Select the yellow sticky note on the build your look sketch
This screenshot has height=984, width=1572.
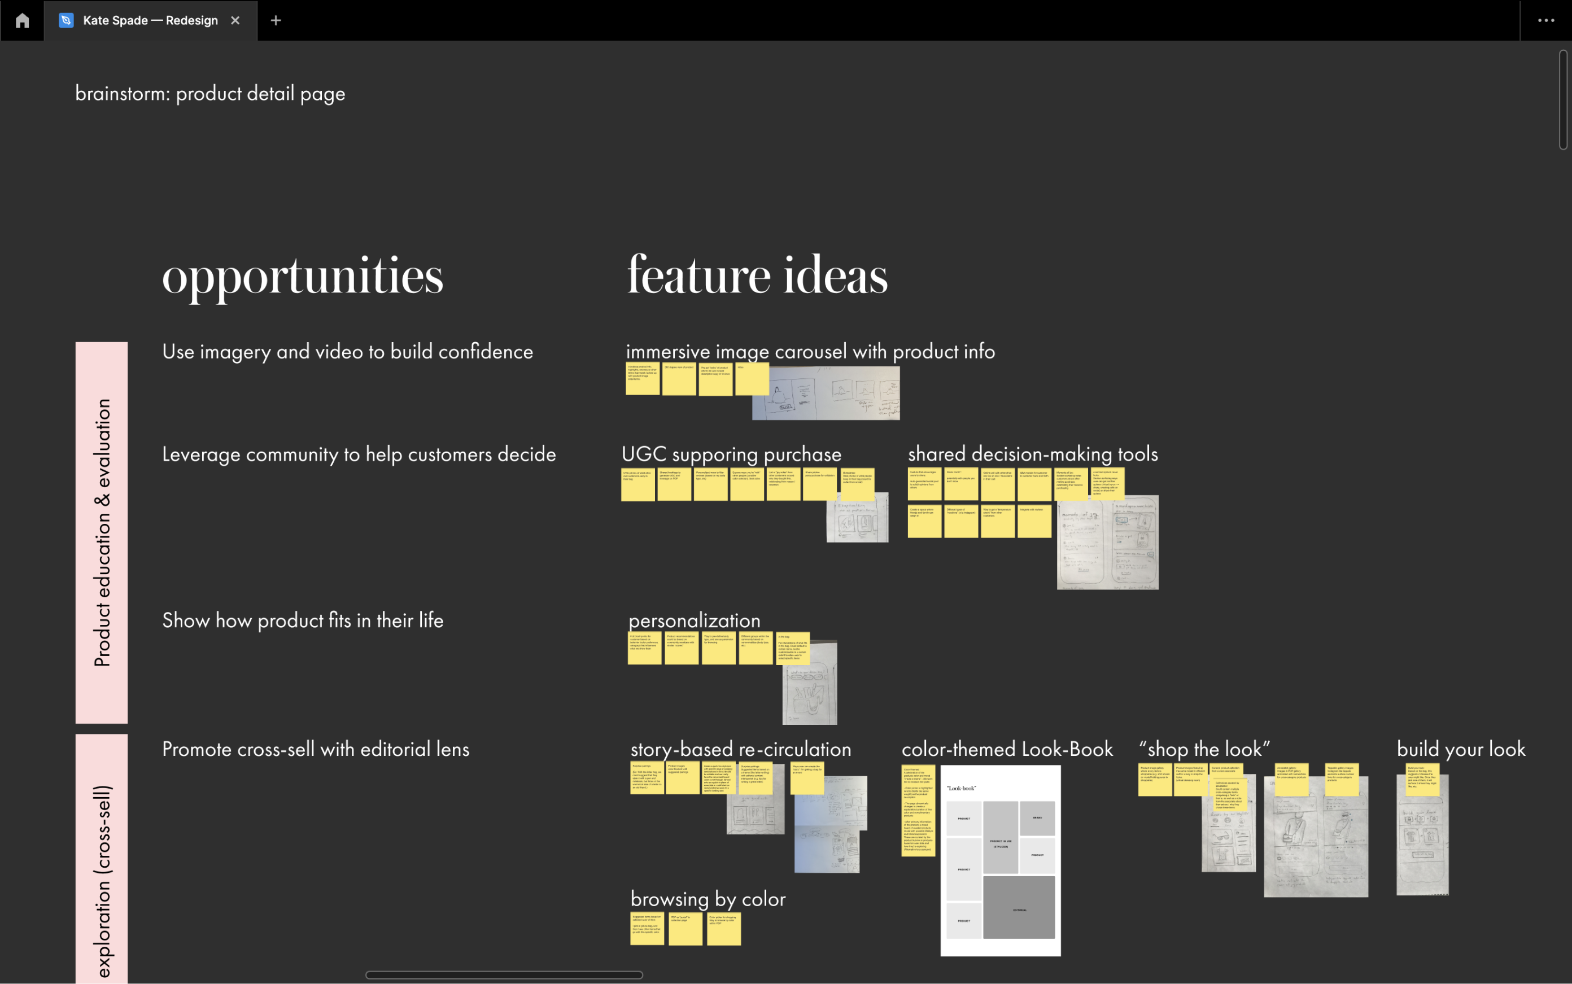tap(1423, 779)
